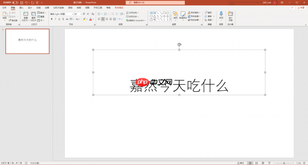The image size is (308, 165).
Task: Click fit slide to window icon
Action: (304, 163)
